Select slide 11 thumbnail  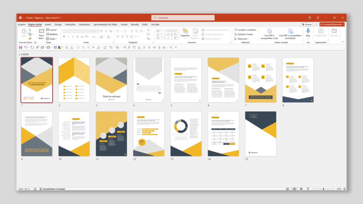[111, 134]
